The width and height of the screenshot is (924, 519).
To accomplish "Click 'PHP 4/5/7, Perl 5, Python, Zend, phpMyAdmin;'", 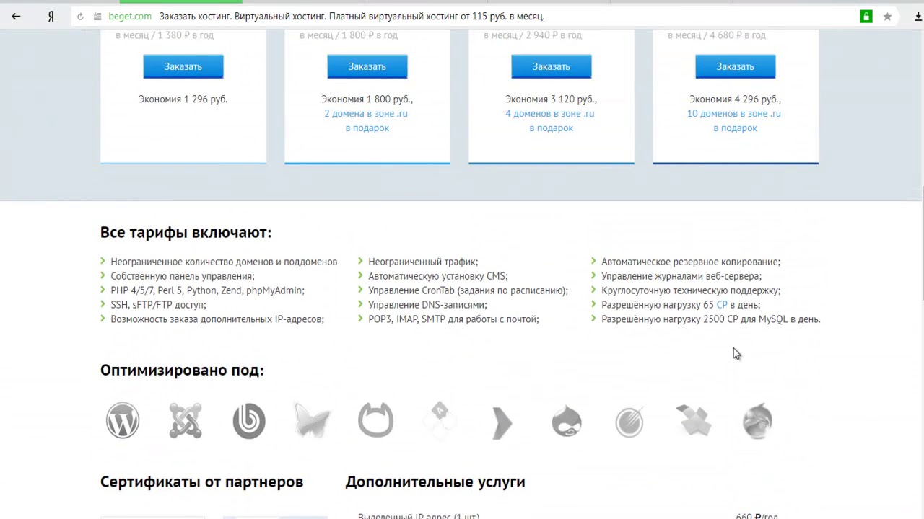I will point(207,290).
